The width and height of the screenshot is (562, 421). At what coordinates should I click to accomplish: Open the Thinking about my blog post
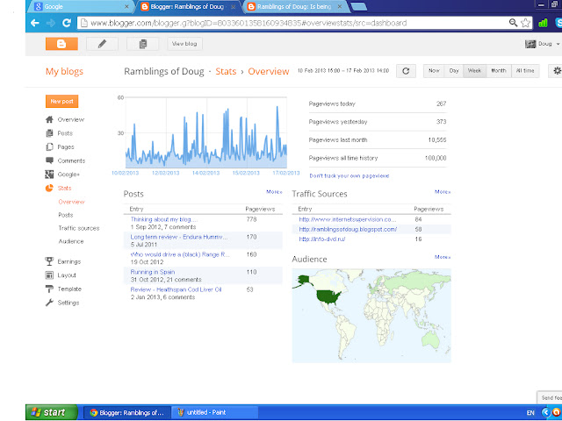pos(164,219)
